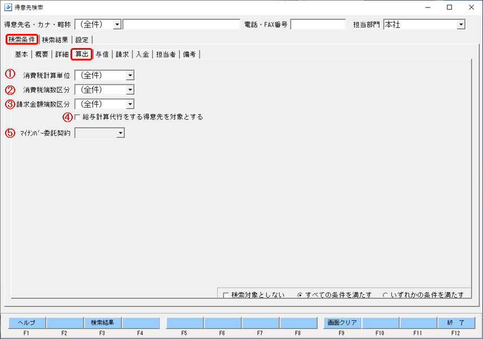Select the 詳細 sub-tab
483x339 pixels.
(x=62, y=54)
